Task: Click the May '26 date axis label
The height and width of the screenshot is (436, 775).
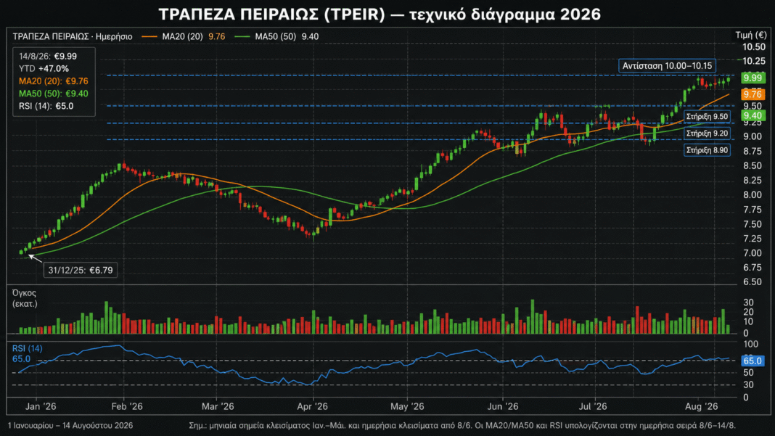Action: tap(407, 406)
